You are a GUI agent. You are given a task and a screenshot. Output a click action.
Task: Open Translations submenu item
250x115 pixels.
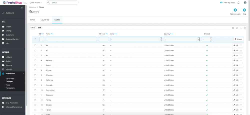[x=10, y=88]
